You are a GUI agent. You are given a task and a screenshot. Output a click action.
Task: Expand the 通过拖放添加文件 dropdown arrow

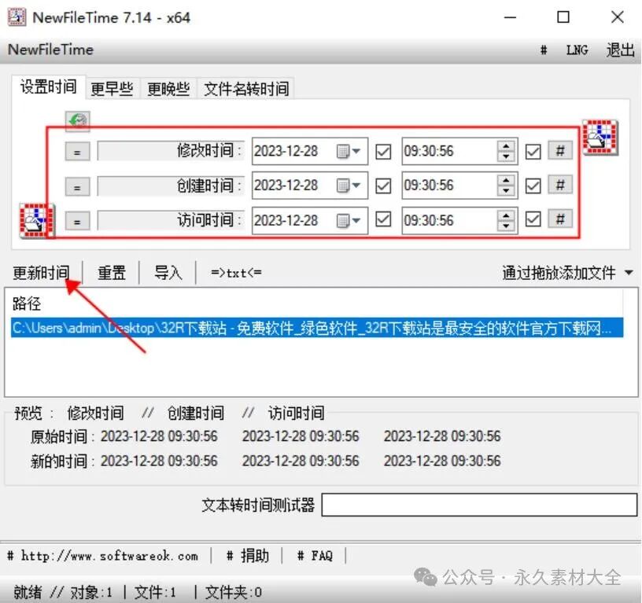tap(629, 273)
